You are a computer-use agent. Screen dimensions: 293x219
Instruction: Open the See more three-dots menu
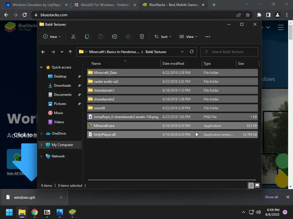[208, 37]
